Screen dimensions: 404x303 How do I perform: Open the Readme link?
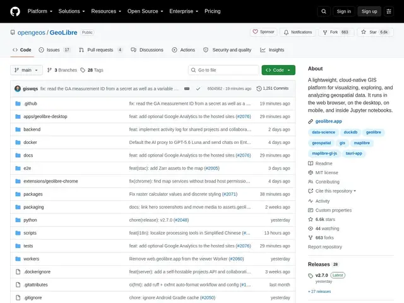pyautogui.click(x=320, y=163)
